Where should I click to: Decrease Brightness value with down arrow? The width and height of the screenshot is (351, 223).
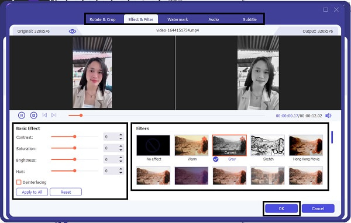(x=121, y=161)
